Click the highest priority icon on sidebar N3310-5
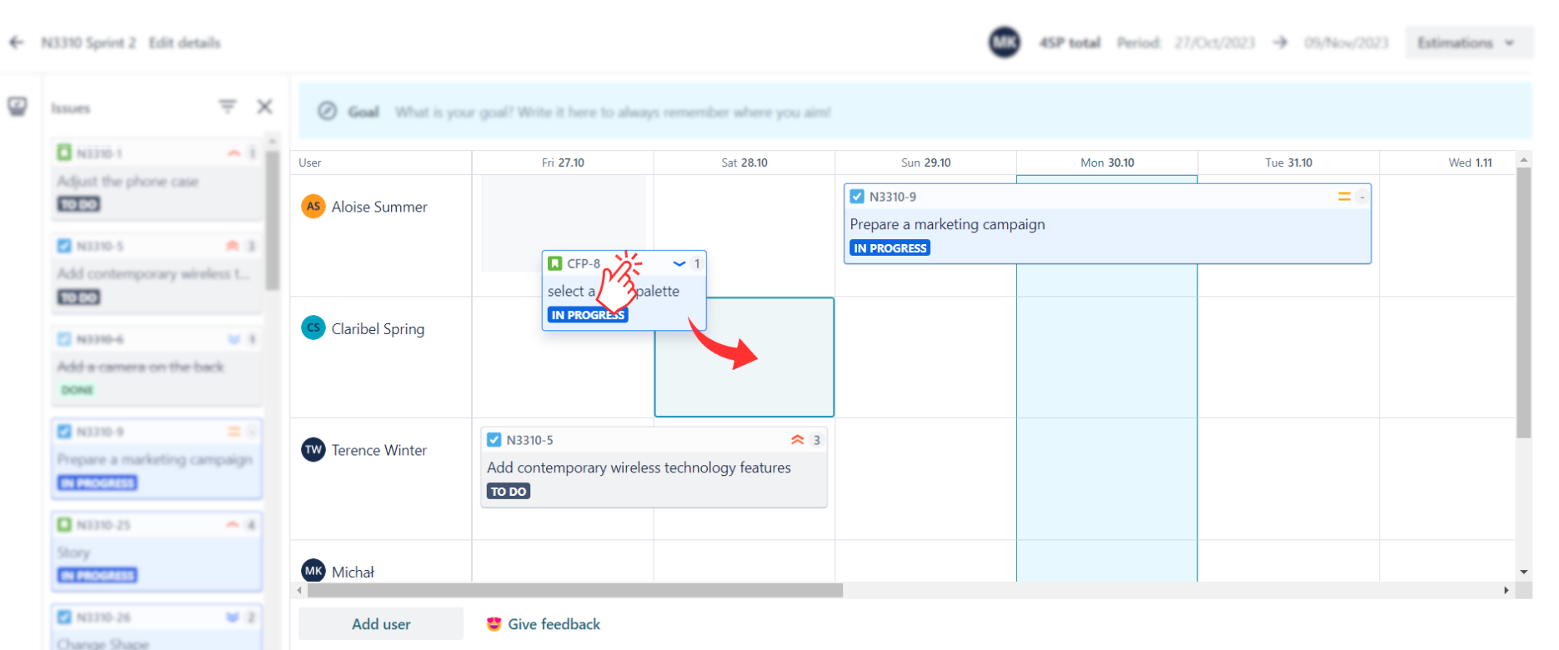1559x650 pixels. pyautogui.click(x=233, y=246)
